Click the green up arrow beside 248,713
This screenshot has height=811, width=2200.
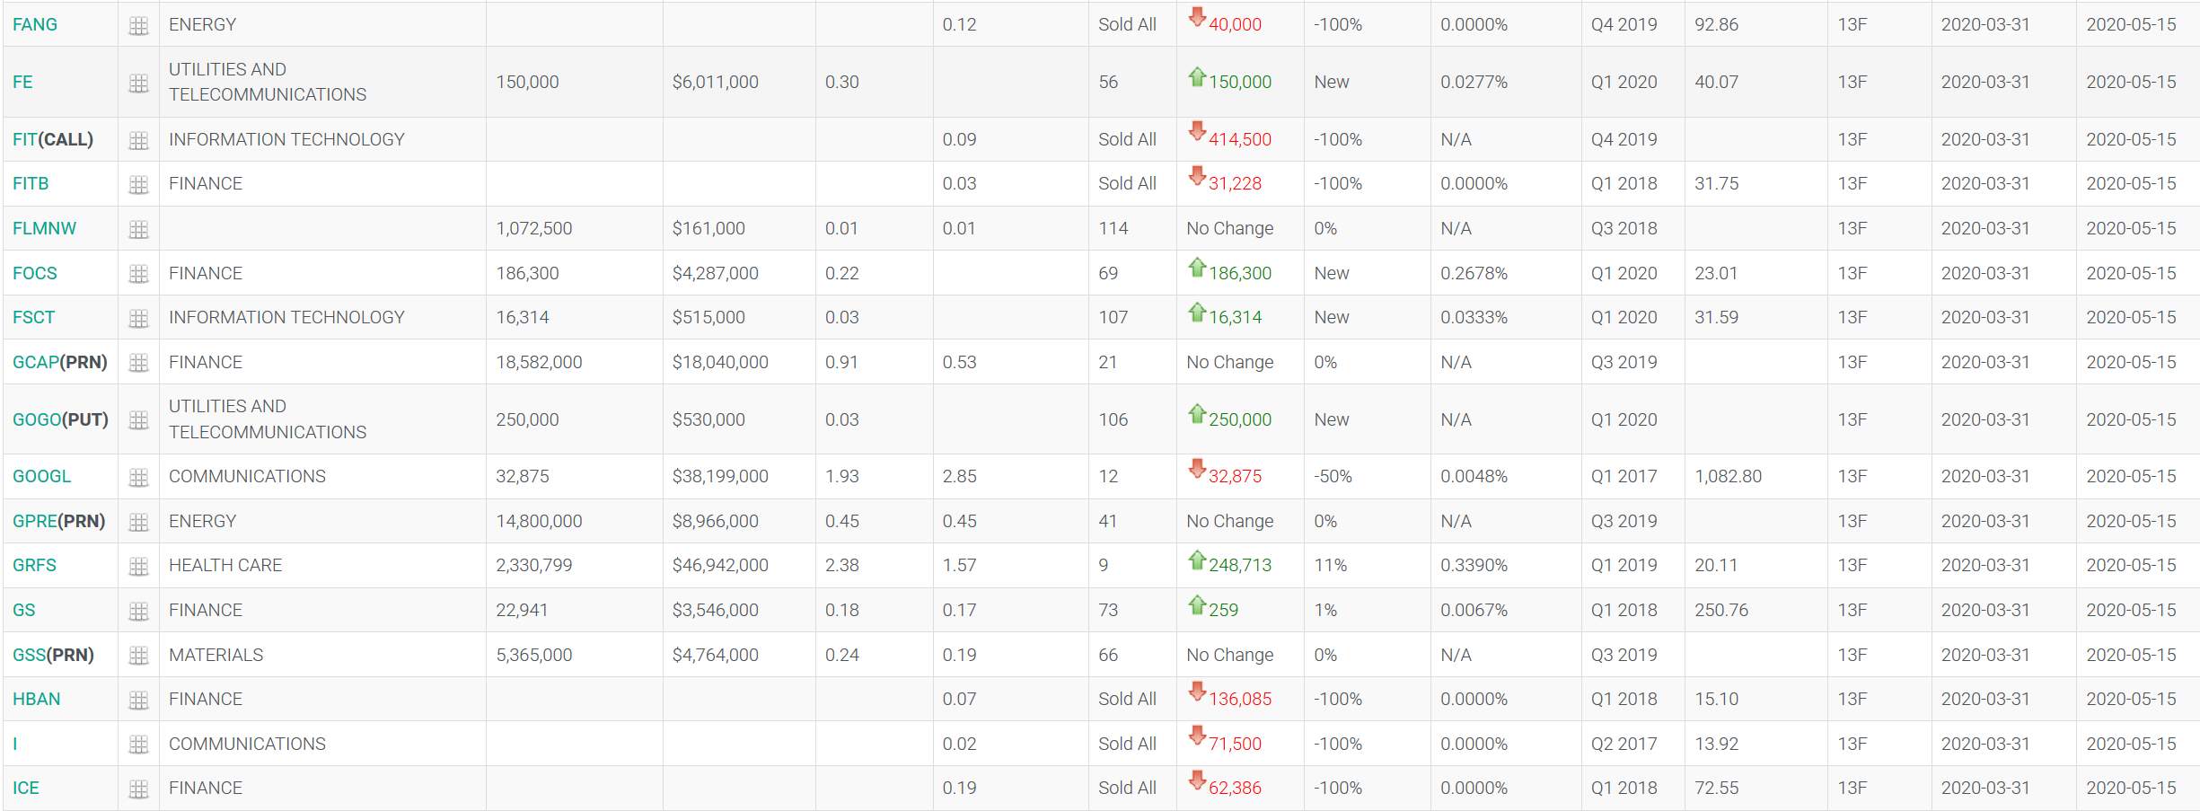click(x=1197, y=560)
